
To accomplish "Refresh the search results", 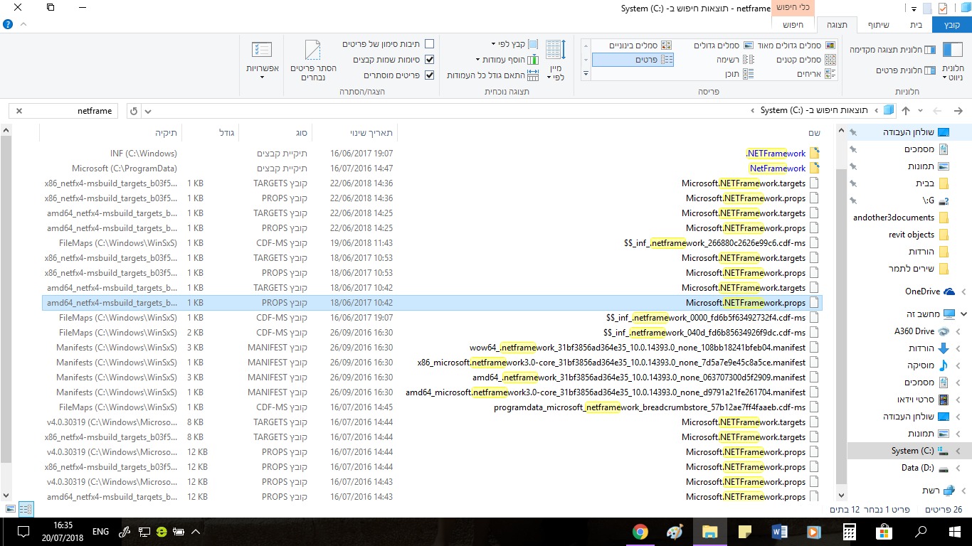I will pos(133,111).
